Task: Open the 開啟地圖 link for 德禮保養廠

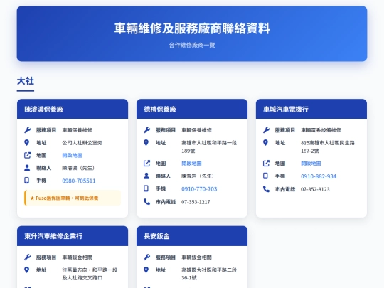Action: [x=191, y=164]
